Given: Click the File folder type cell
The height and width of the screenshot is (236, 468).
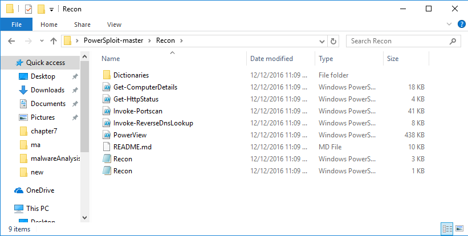Looking at the screenshot, I should [x=333, y=75].
